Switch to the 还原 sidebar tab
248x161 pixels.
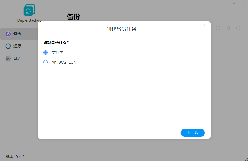17,46
